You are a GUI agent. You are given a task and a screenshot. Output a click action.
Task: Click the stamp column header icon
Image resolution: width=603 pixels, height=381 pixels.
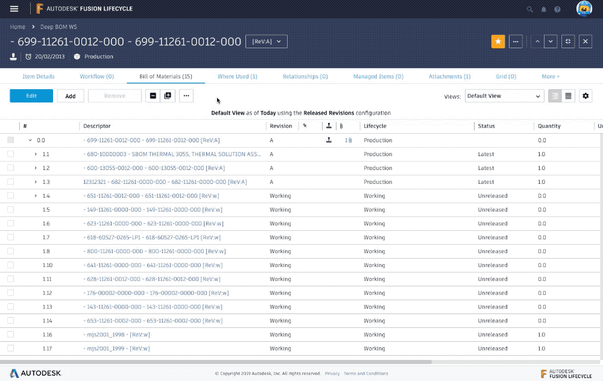pos(329,126)
